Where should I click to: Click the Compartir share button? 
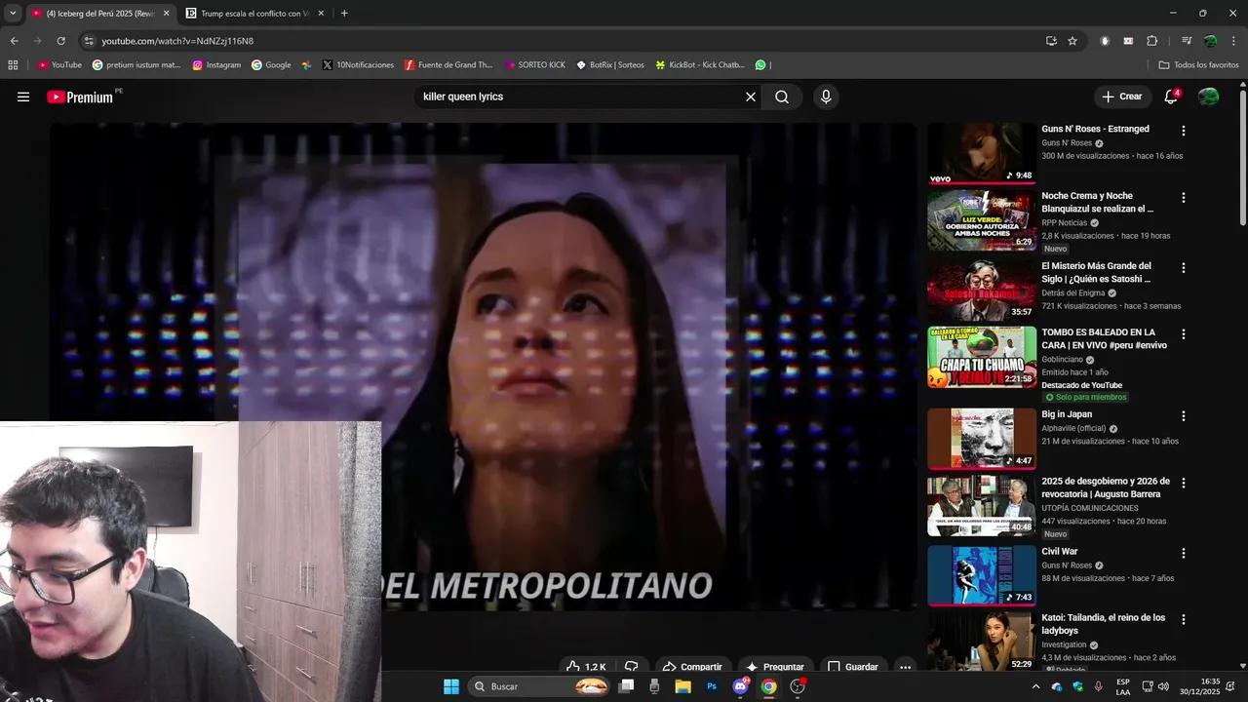click(692, 667)
